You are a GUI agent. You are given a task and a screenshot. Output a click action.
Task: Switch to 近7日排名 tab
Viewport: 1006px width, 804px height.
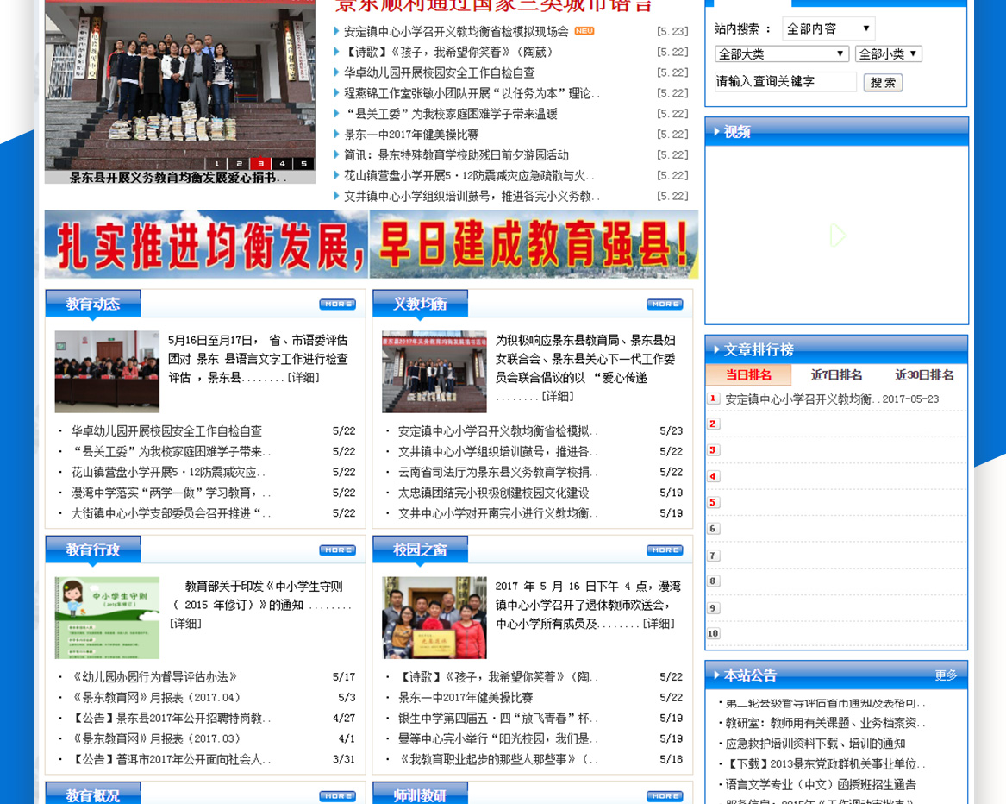(836, 375)
